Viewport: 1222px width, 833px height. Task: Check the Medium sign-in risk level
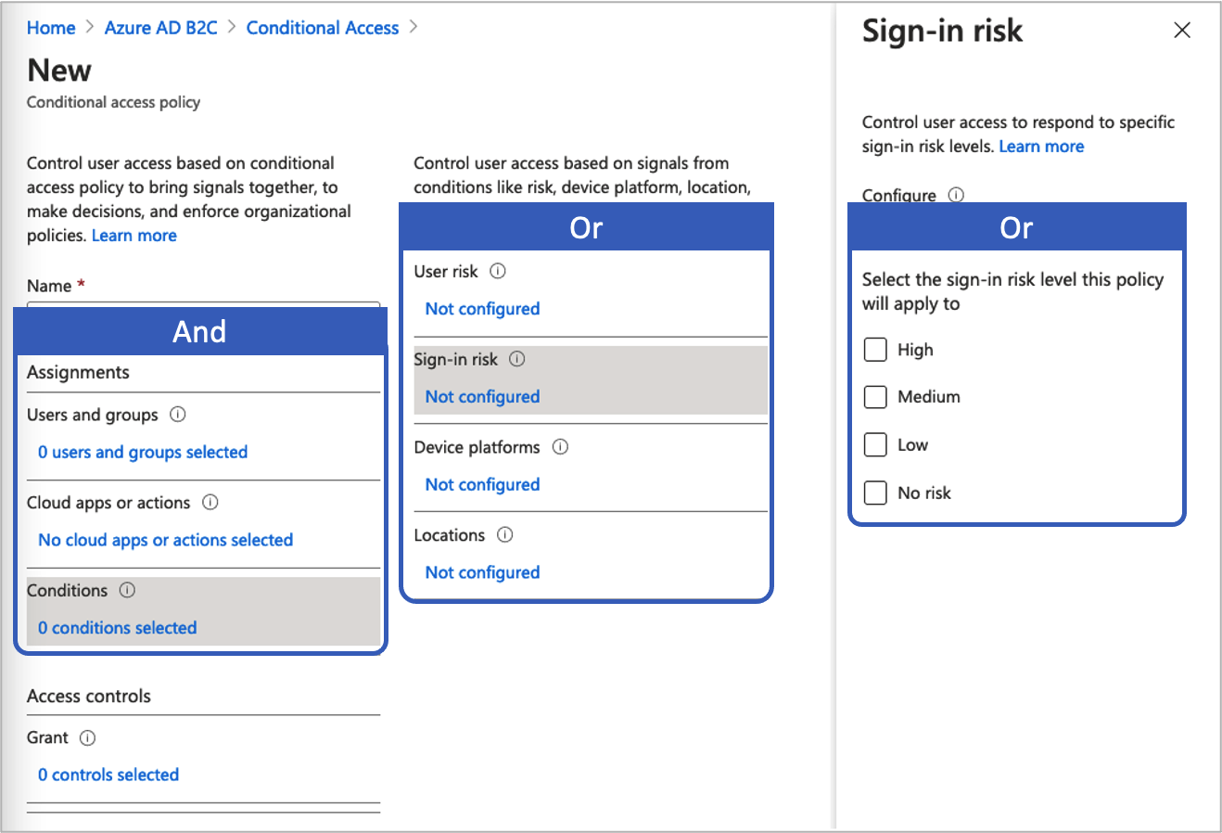point(875,397)
